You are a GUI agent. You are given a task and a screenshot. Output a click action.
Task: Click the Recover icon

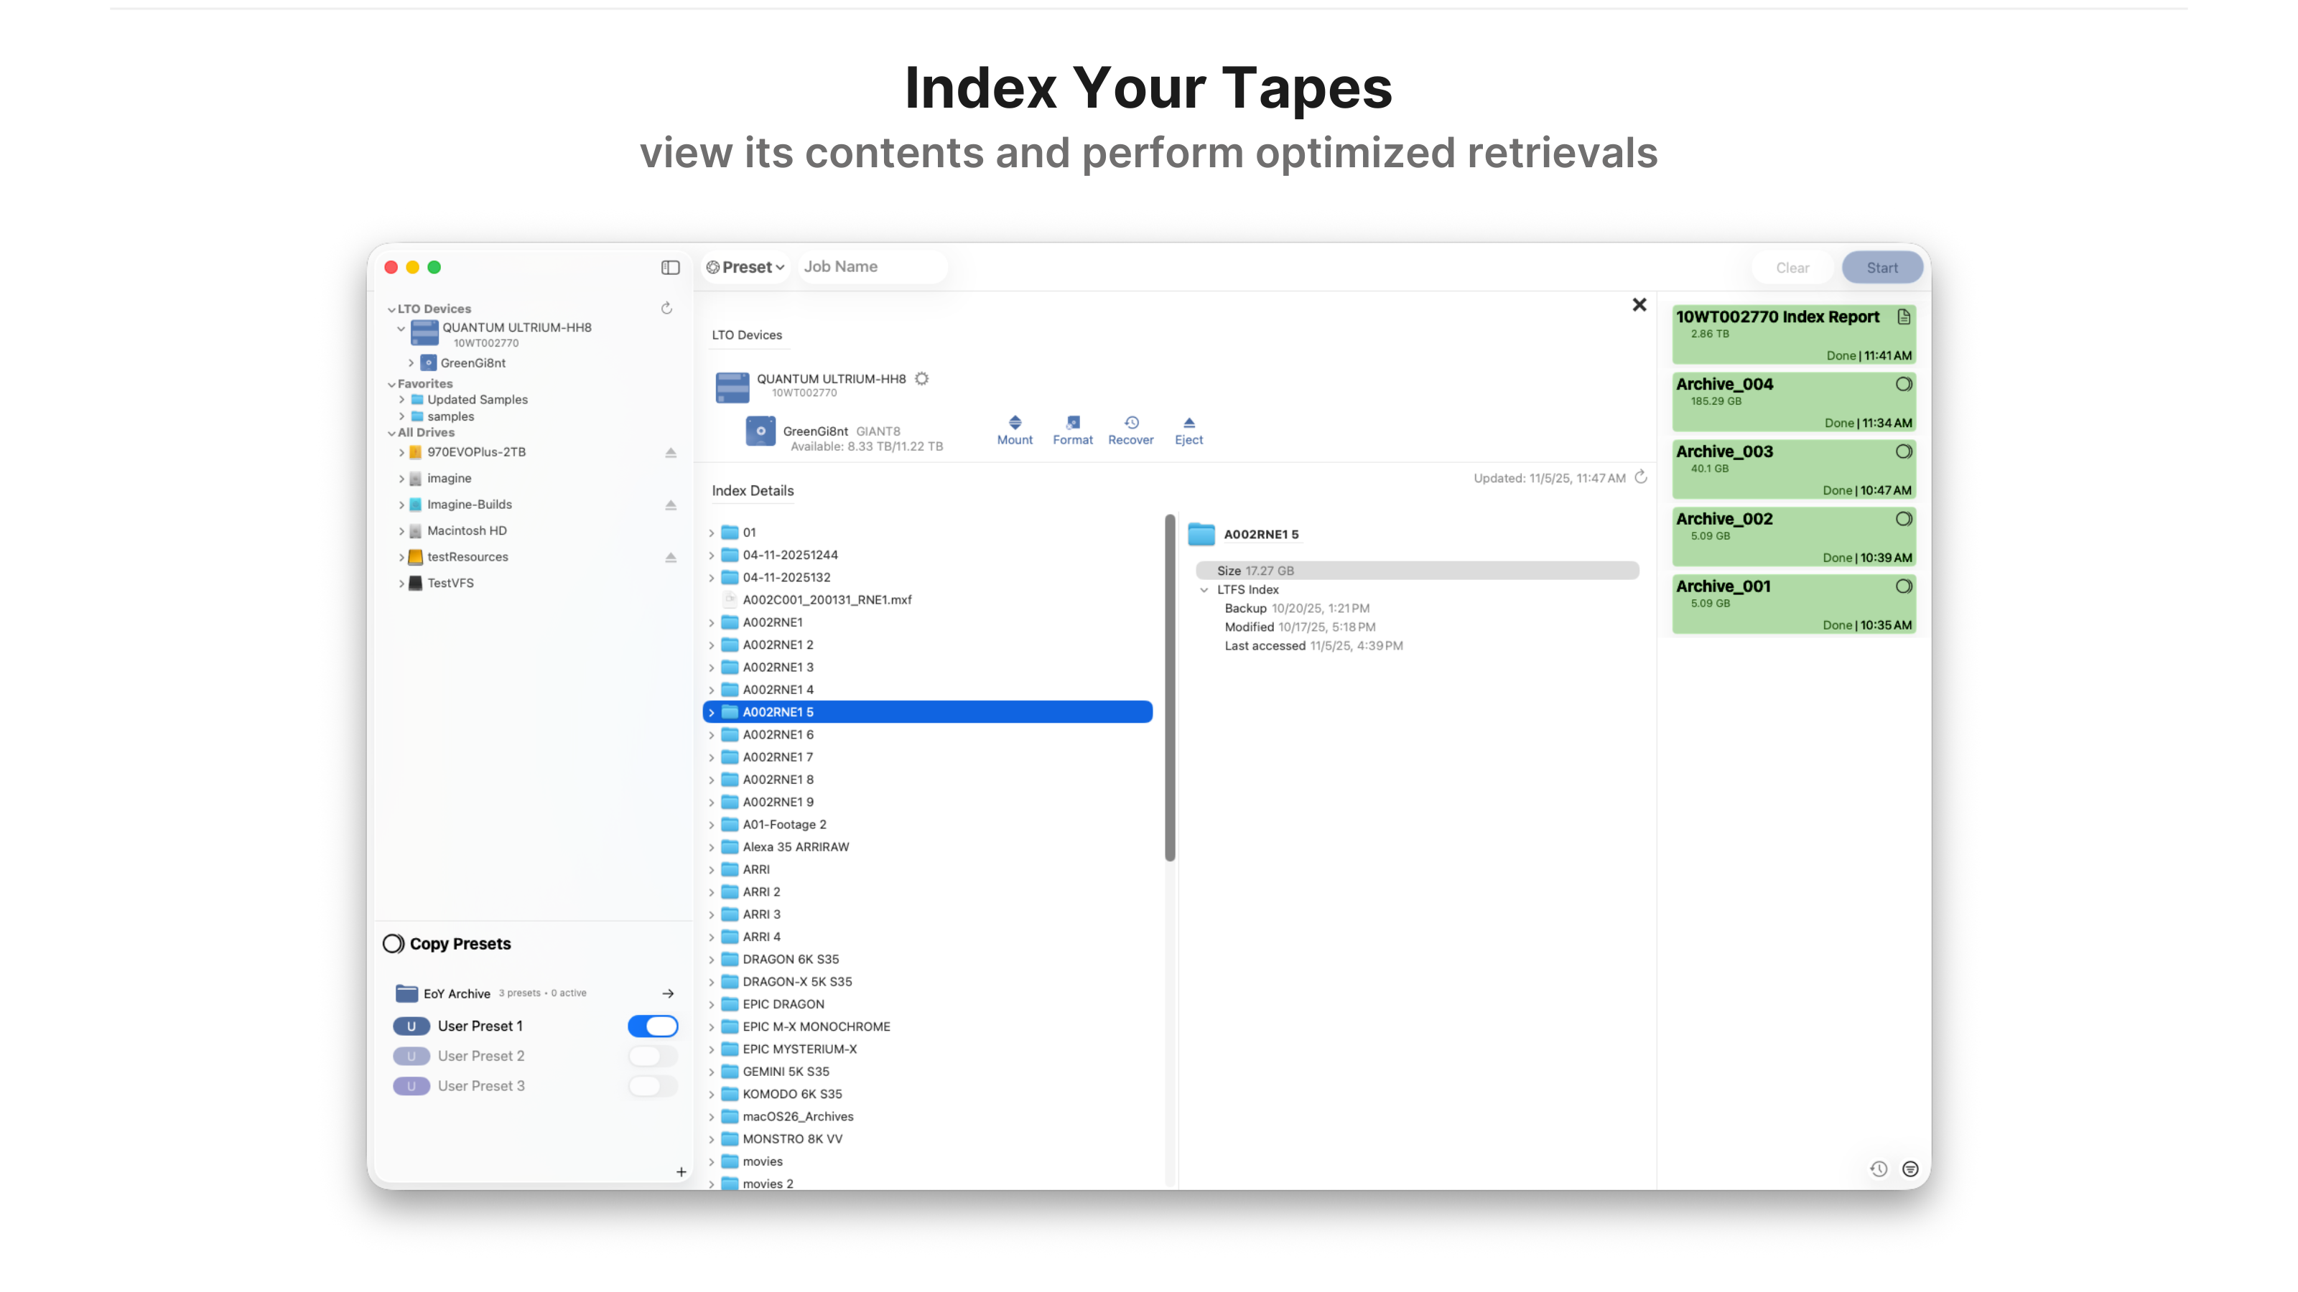click(1130, 423)
